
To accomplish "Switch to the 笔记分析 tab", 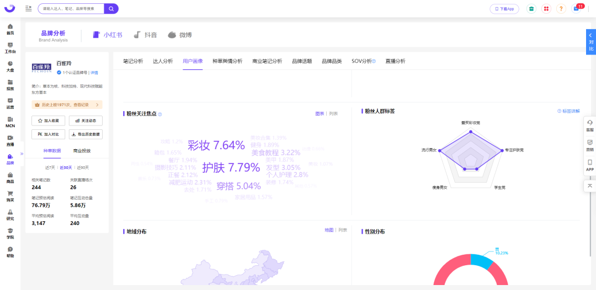I will point(133,61).
